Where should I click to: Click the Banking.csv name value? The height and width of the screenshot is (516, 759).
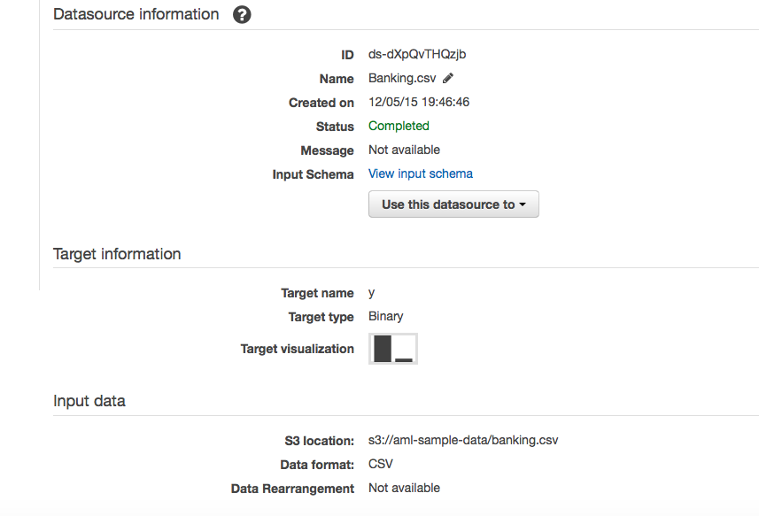coord(402,79)
